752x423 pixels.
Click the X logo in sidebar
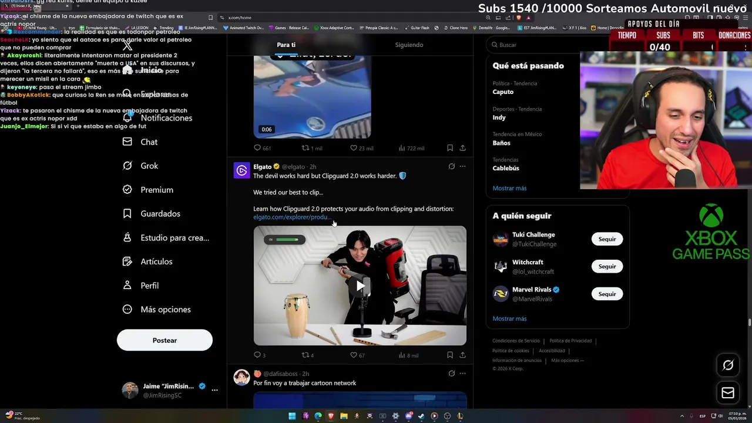(x=127, y=46)
